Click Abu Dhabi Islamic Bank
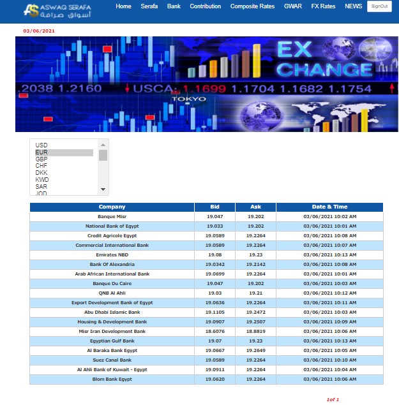This screenshot has height=405, width=399. tap(112, 312)
